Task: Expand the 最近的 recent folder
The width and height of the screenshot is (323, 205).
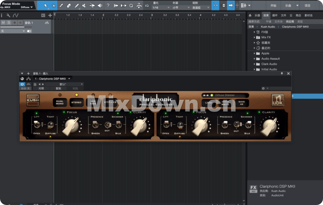Action: (255, 48)
